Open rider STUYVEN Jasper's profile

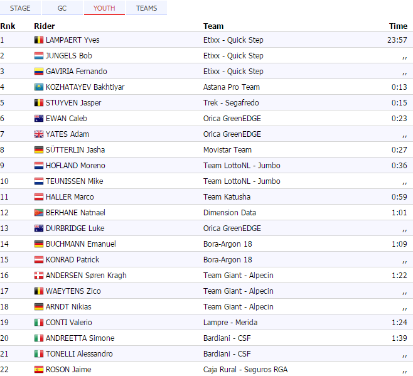pyautogui.click(x=73, y=103)
